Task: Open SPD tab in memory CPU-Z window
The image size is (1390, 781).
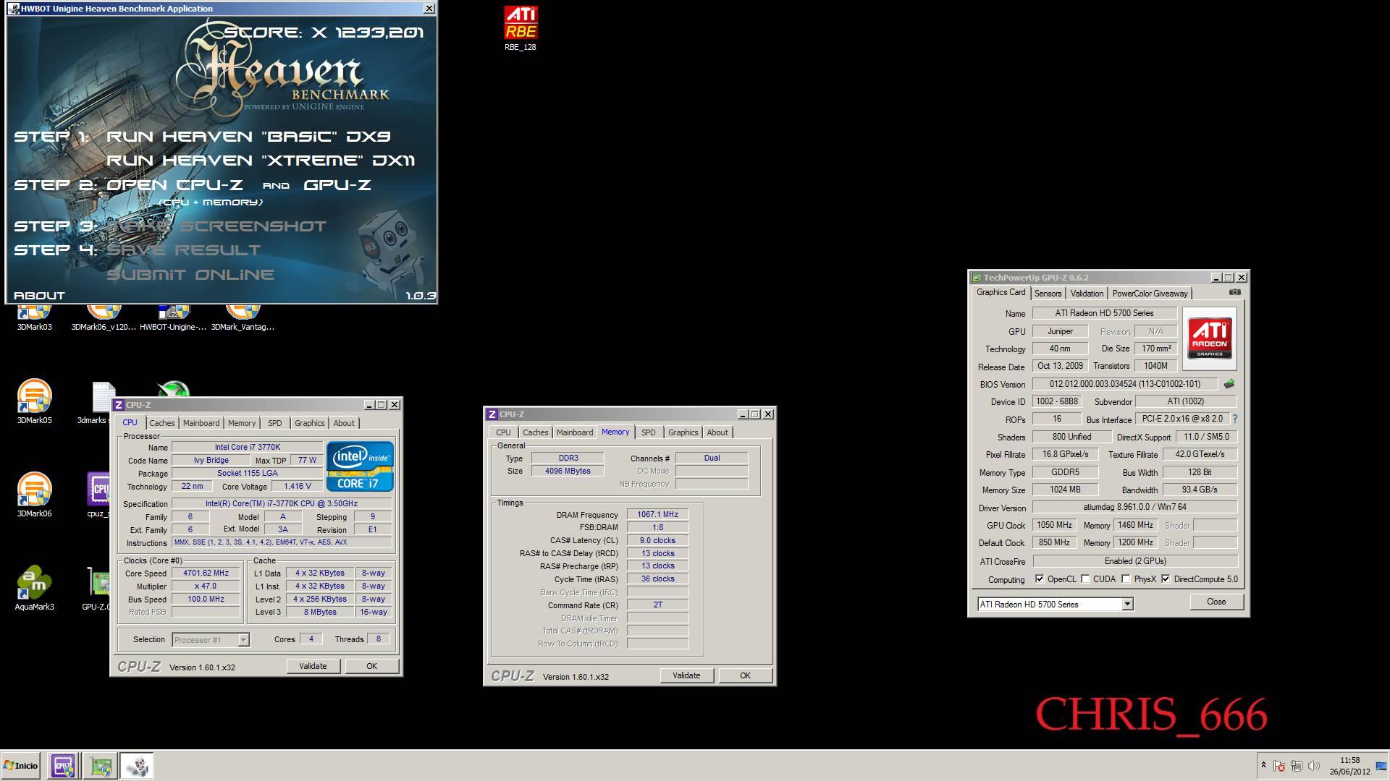Action: click(649, 432)
